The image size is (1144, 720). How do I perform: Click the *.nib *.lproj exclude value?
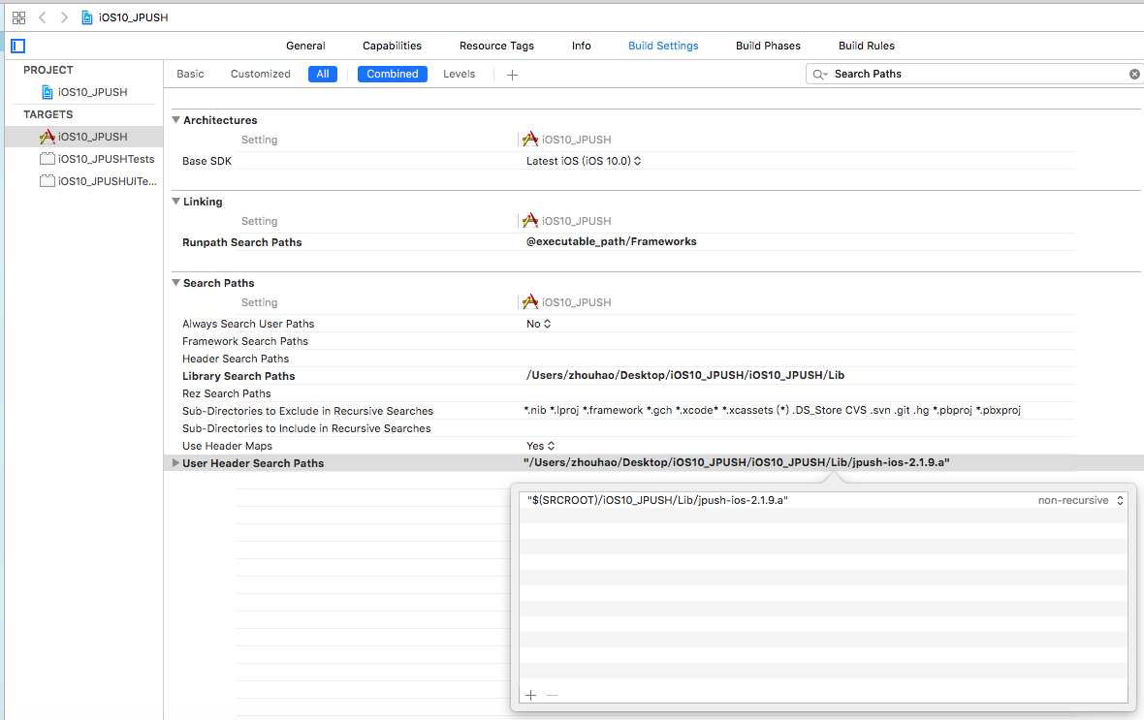point(772,410)
